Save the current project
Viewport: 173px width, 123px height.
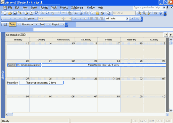click(x=15, y=13)
